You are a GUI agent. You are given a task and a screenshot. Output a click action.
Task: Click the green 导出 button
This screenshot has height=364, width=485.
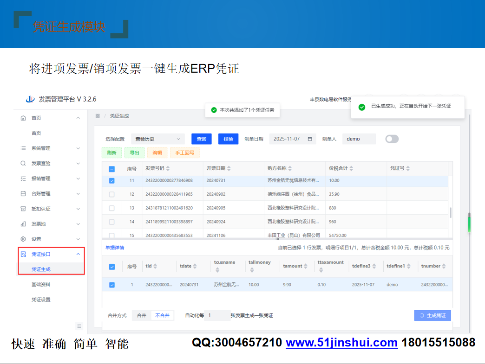click(x=134, y=153)
